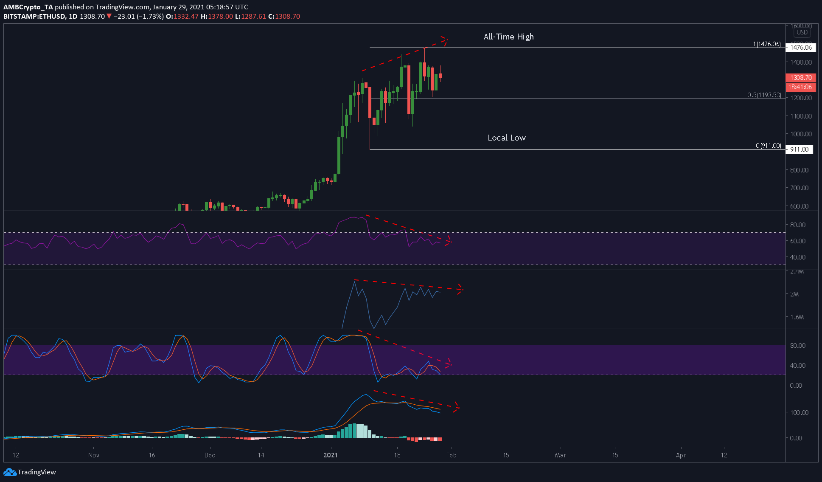Click the Local Low text label

coord(506,138)
